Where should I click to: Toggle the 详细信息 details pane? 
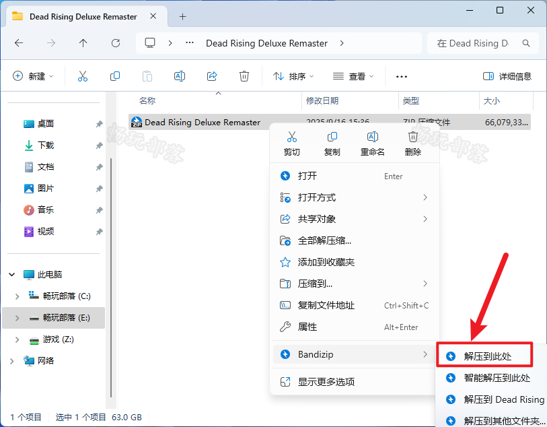[507, 76]
